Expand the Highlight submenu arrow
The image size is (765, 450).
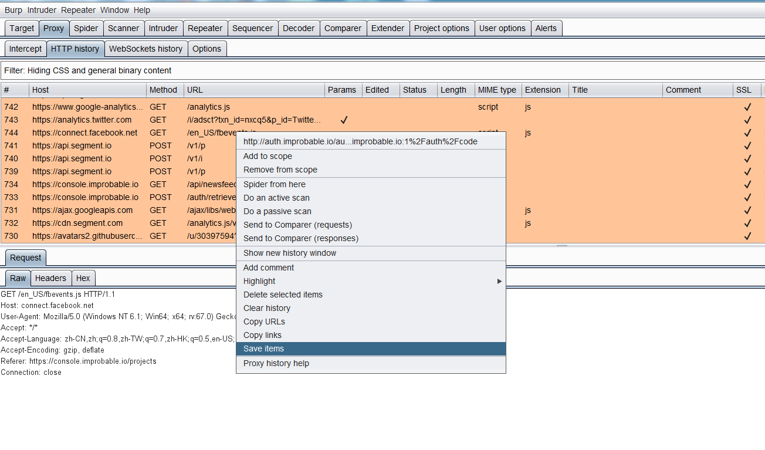pos(499,281)
